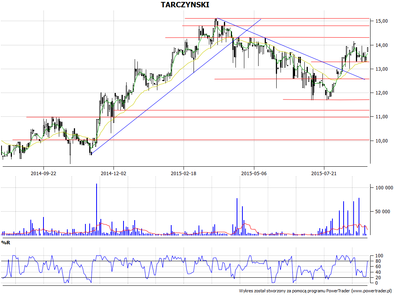Click the highest candlestick peak above 15,00
This screenshot has width=394, height=295.
(x=215, y=23)
